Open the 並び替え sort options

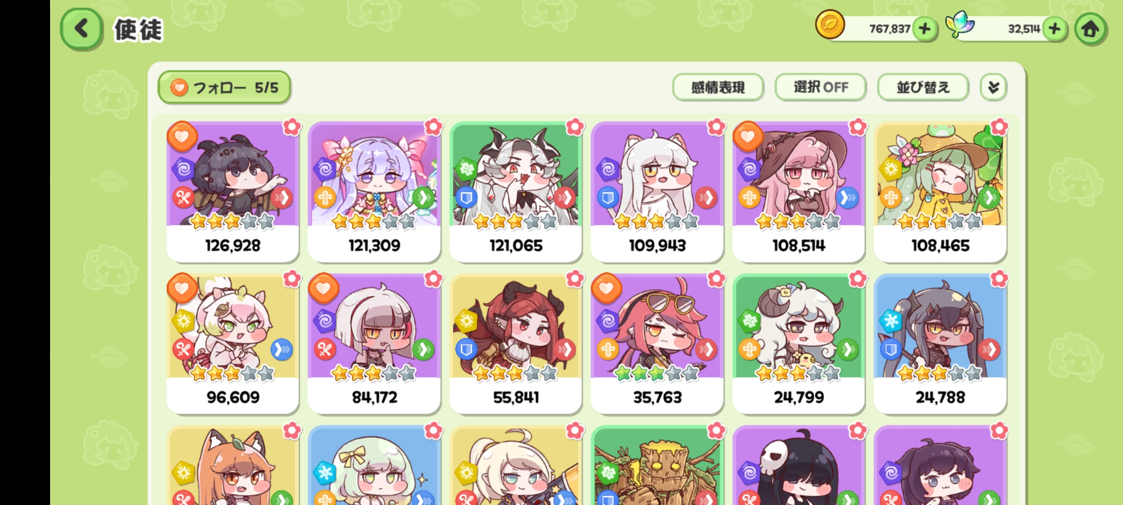pos(923,87)
